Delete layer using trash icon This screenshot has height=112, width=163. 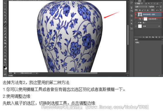[159, 37]
